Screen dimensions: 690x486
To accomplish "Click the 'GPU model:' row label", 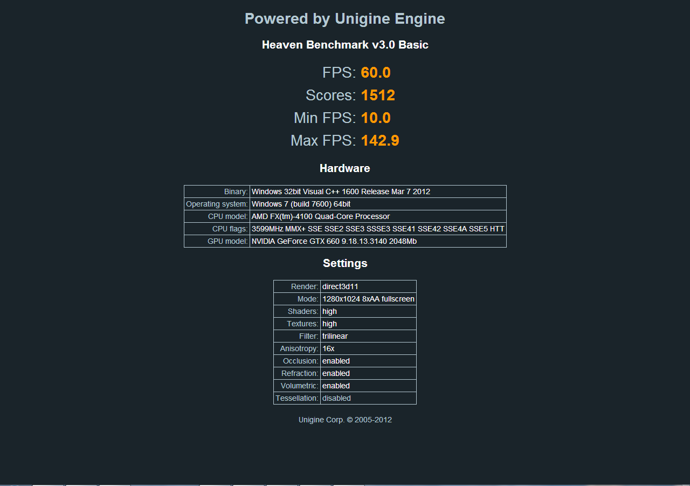I will [x=228, y=241].
